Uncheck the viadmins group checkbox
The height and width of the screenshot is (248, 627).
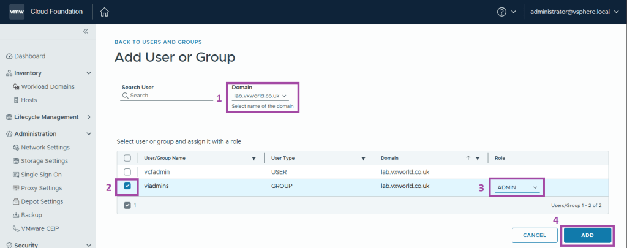(x=127, y=186)
